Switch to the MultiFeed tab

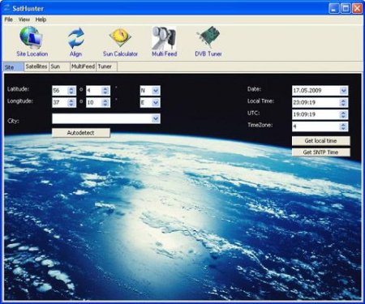pos(83,66)
